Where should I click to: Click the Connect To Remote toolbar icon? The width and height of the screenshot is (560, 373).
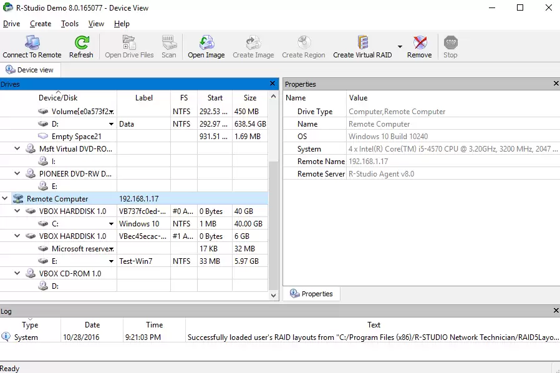pyautogui.click(x=32, y=43)
